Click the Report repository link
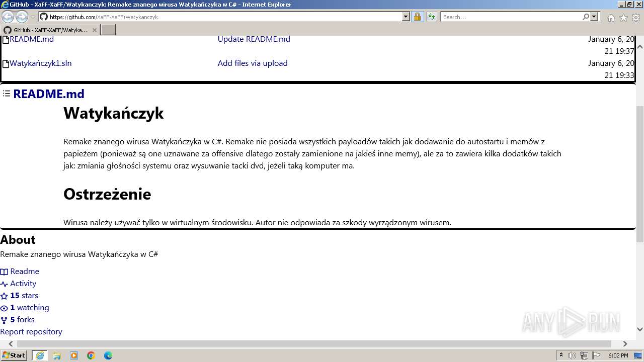Image resolution: width=644 pixels, height=362 pixels. [x=31, y=332]
